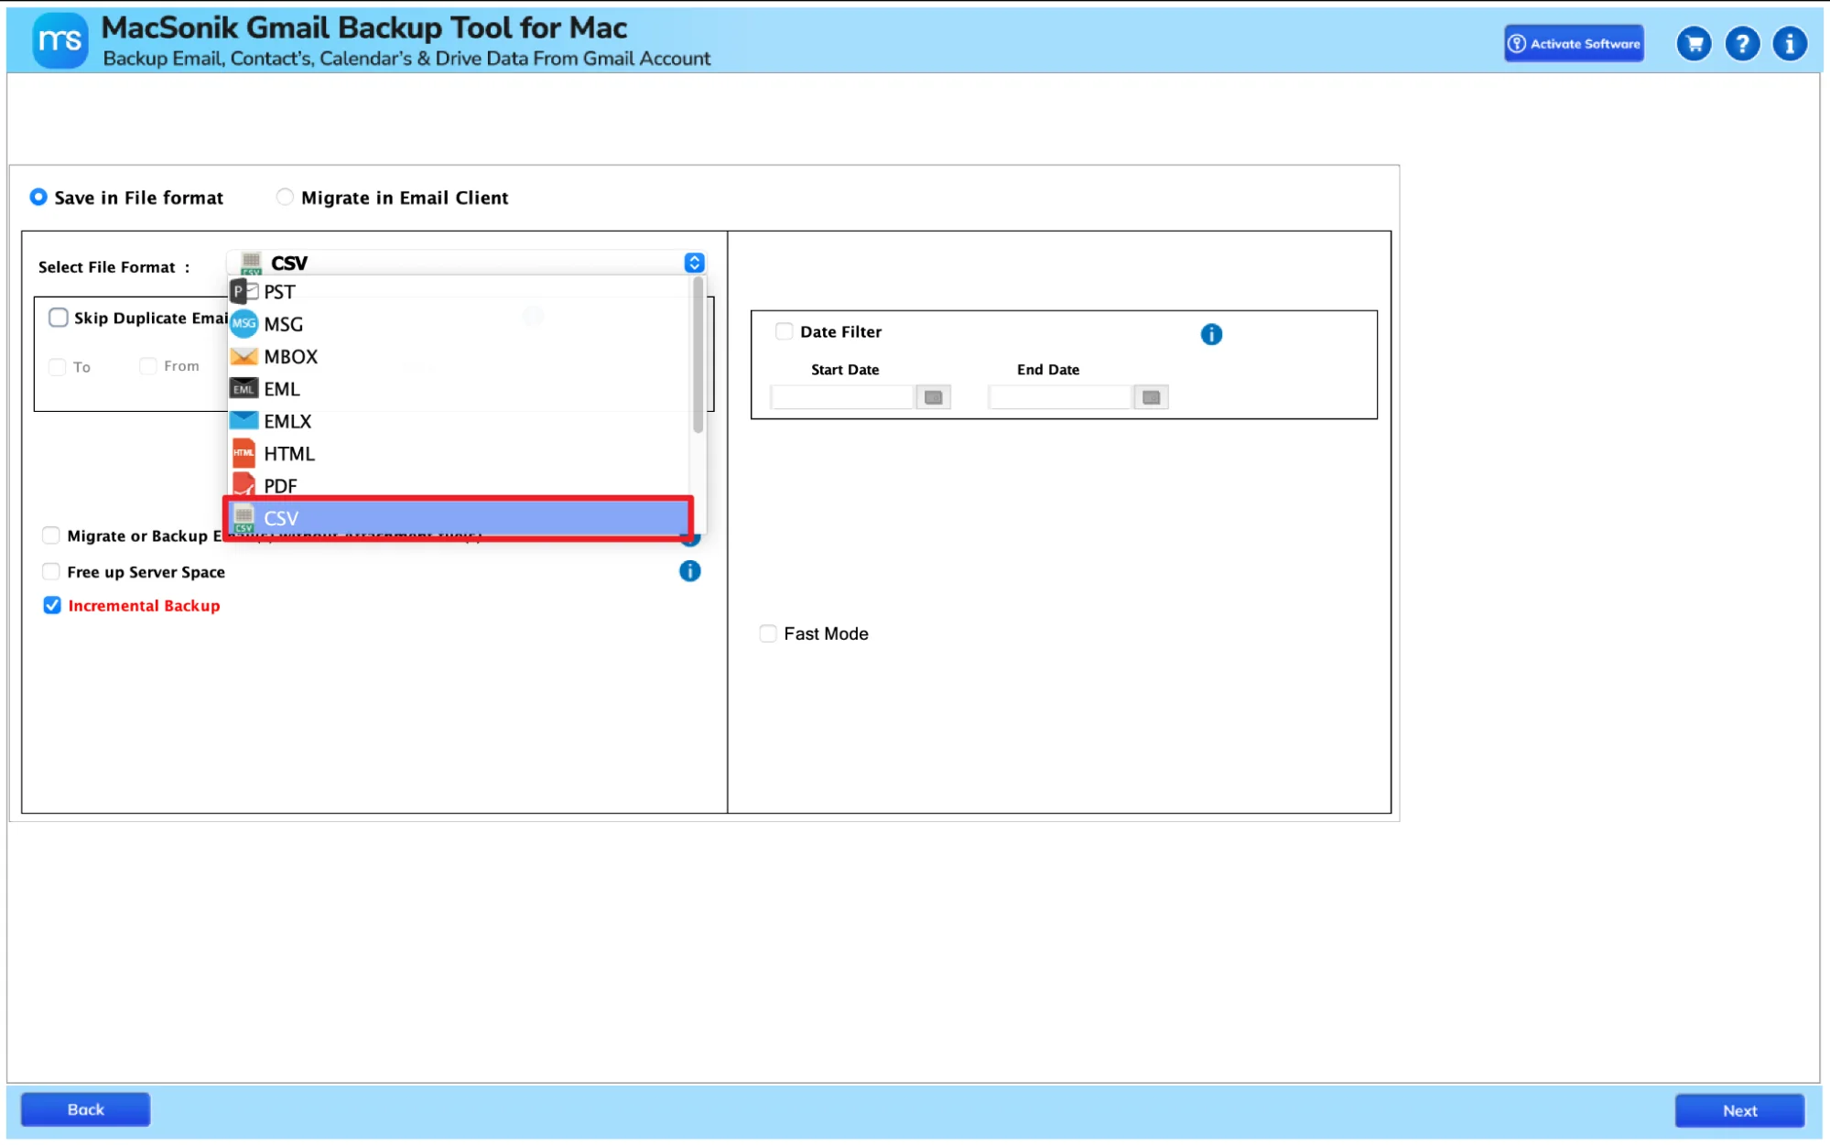Viewport: 1830px width, 1146px height.
Task: Choose HTML from the format list
Action: [458, 453]
